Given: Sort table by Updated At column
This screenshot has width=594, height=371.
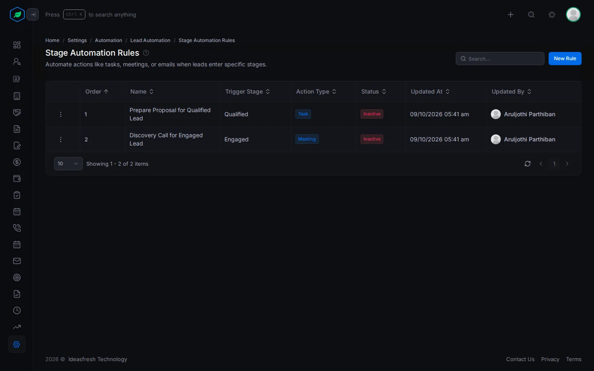Looking at the screenshot, I should (x=430, y=92).
